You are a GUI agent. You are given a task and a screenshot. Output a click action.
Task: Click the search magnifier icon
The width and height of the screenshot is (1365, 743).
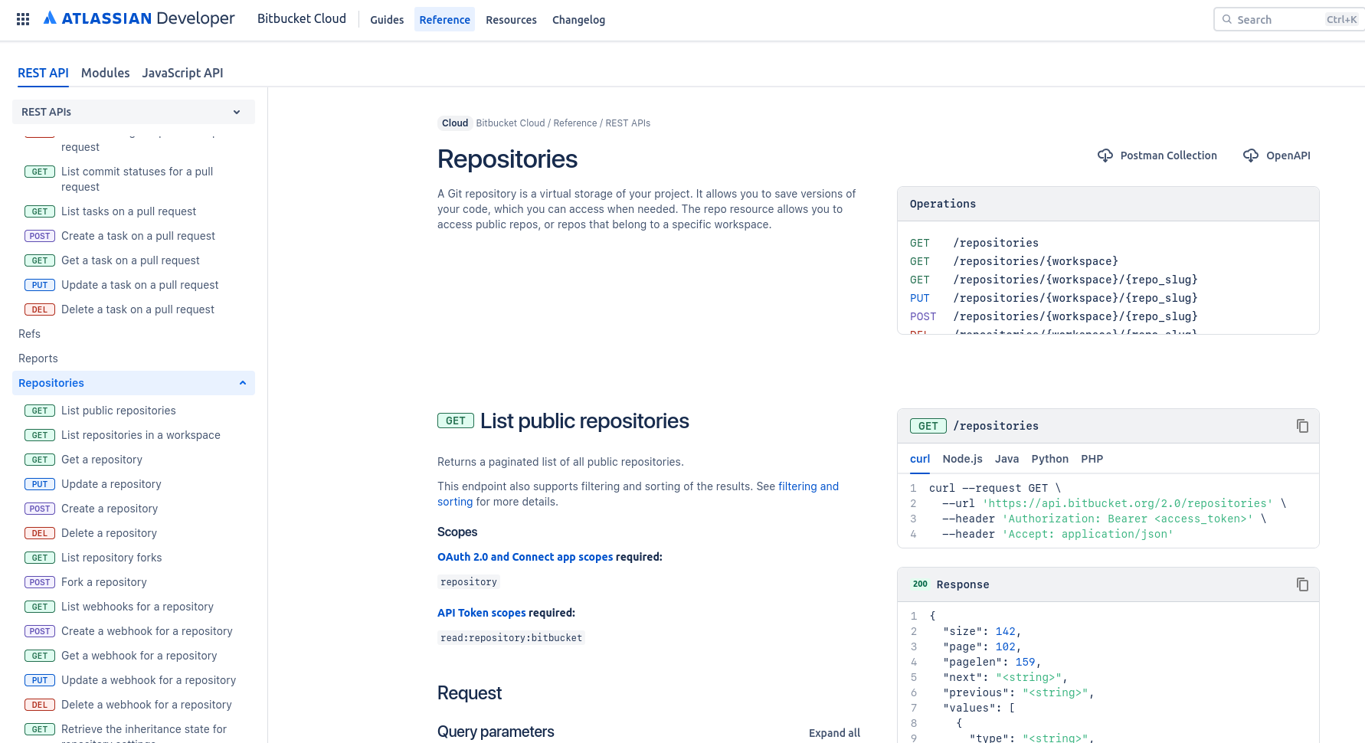coord(1227,19)
